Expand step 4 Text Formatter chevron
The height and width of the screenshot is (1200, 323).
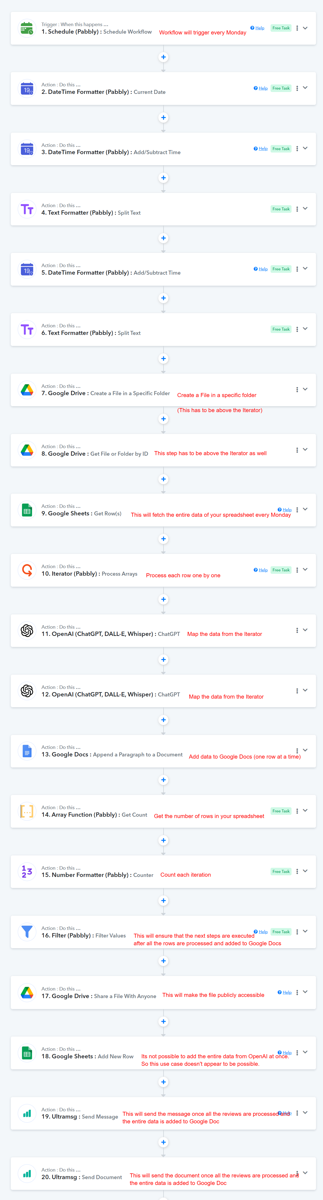(305, 209)
